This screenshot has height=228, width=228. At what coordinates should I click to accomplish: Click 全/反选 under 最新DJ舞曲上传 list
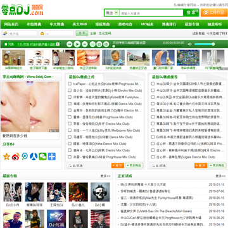(75, 166)
